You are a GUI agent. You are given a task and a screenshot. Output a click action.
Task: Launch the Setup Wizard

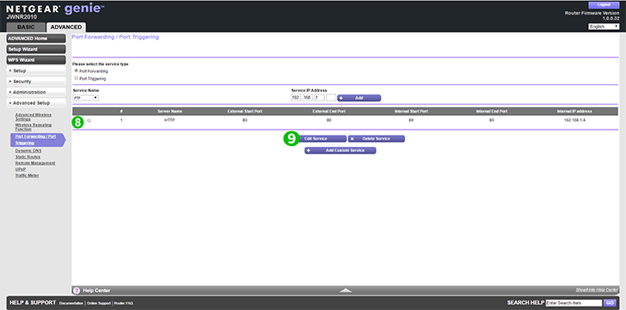[x=36, y=49]
